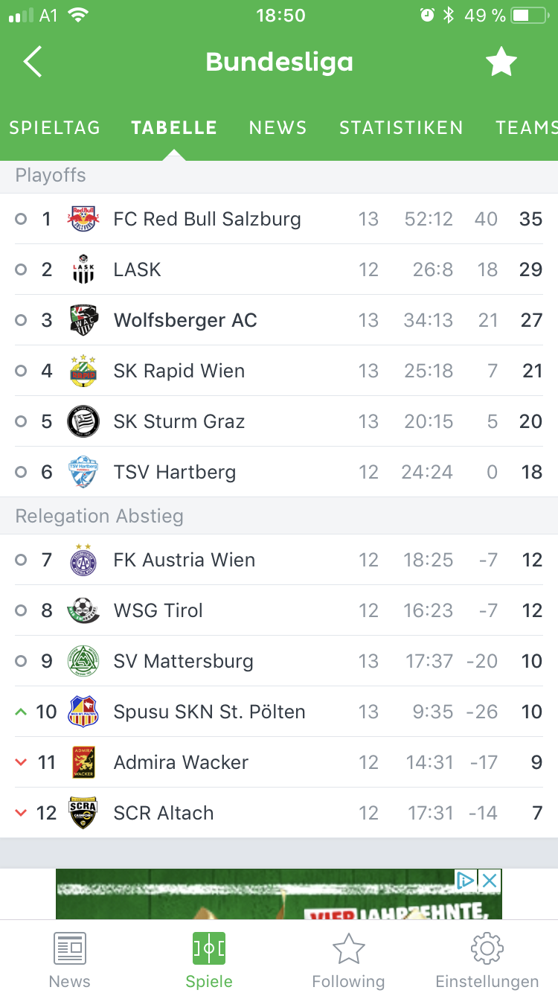This screenshot has height=993, width=558.
Task: Tap the LASK club crest
Action: pos(83,269)
